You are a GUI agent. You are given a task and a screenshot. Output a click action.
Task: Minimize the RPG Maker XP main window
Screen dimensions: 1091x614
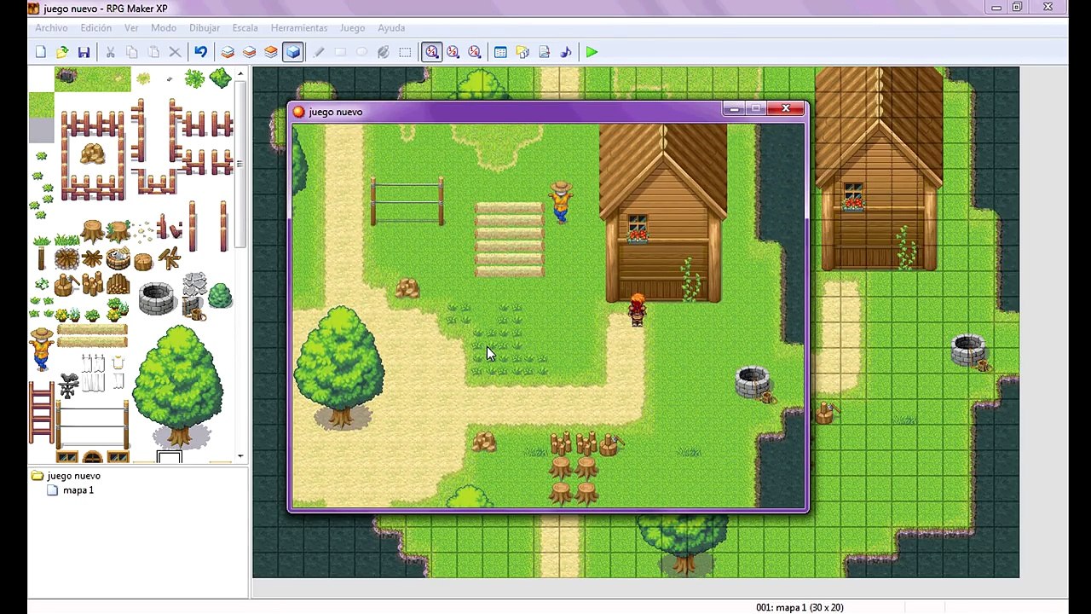pyautogui.click(x=996, y=8)
